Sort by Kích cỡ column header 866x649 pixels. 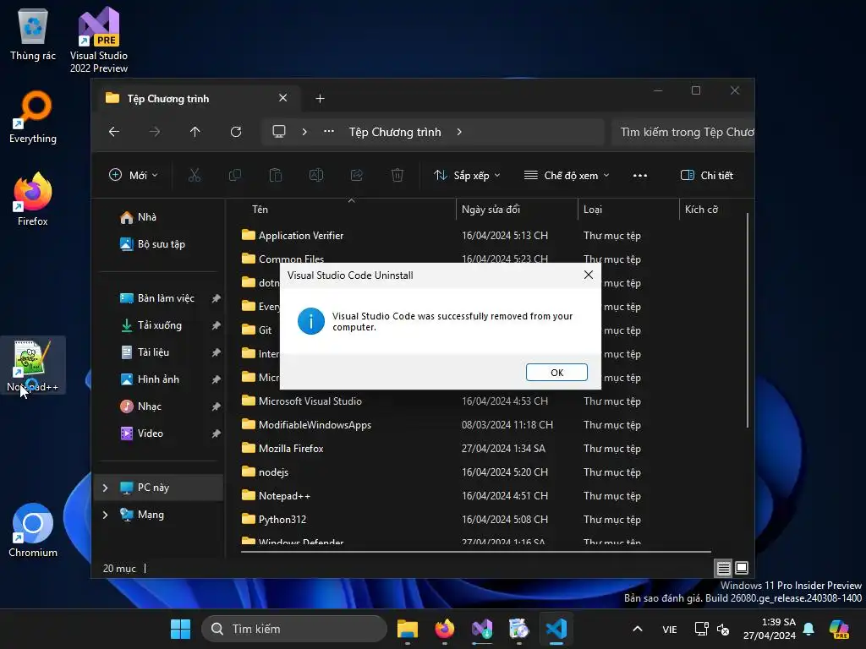tap(711, 210)
